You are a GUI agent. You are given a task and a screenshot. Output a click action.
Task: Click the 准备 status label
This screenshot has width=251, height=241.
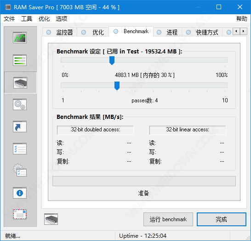[143, 193]
